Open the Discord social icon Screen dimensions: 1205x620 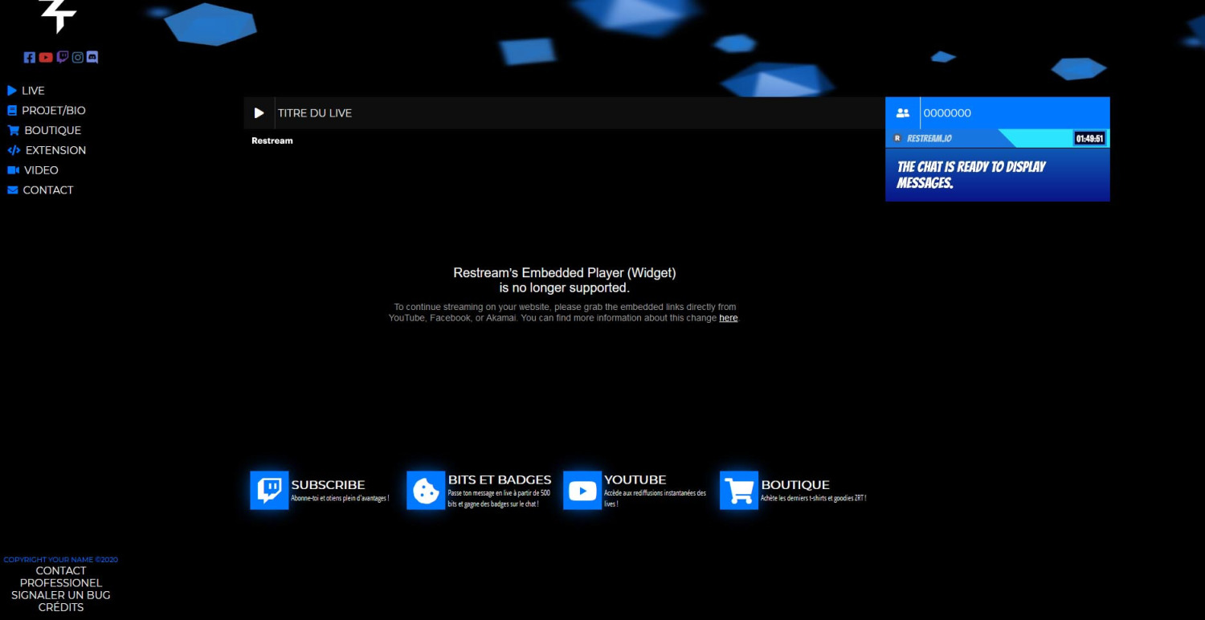point(92,57)
